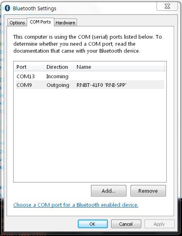Screen dimensions: 182x236
Task: Click the Bluetooth logo icon in title bar
Action: pyautogui.click(x=7, y=8)
